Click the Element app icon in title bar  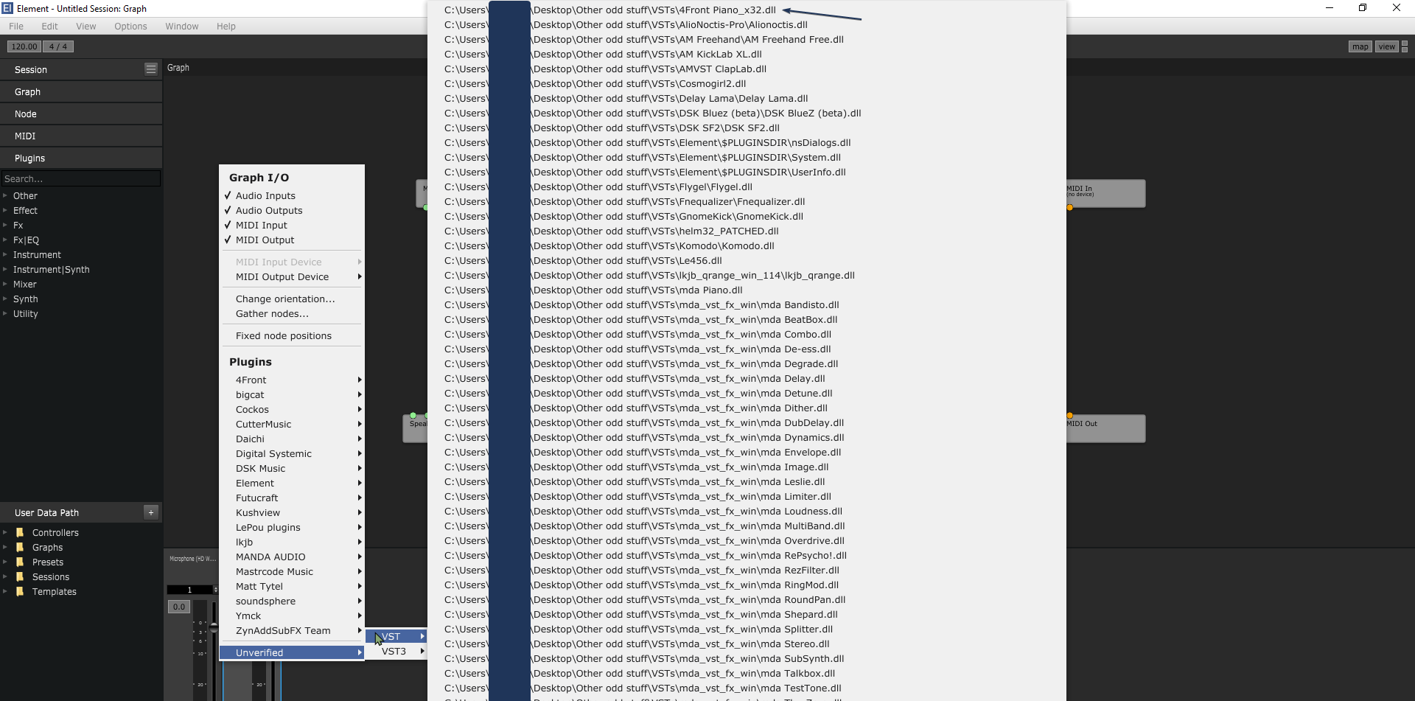coord(7,8)
